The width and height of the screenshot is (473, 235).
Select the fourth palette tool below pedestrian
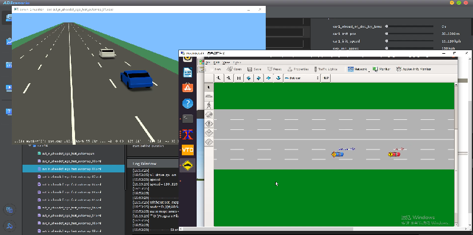pyautogui.click(x=209, y=115)
